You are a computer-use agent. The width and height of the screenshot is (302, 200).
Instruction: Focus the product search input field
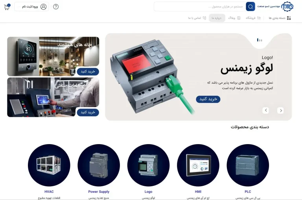pyautogui.click(x=200, y=7)
